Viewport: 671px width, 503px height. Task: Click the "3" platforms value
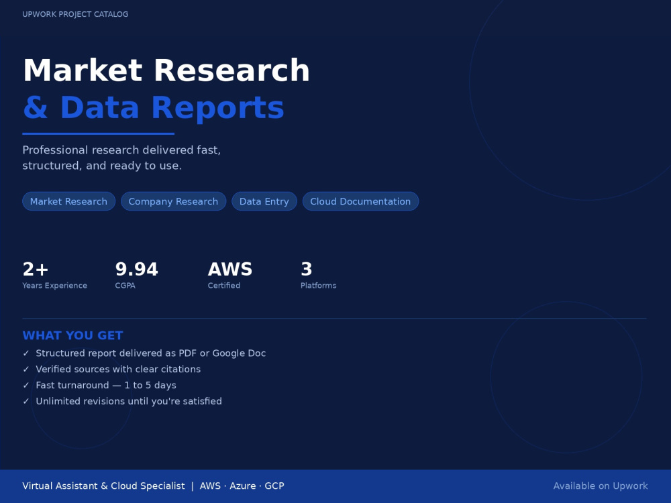point(307,269)
